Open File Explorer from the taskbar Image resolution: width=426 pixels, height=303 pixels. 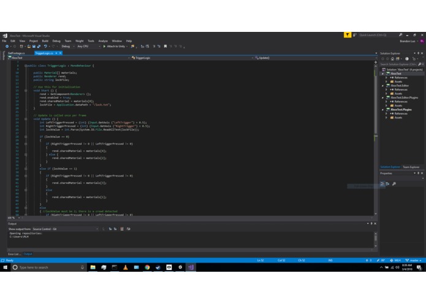pos(93,267)
